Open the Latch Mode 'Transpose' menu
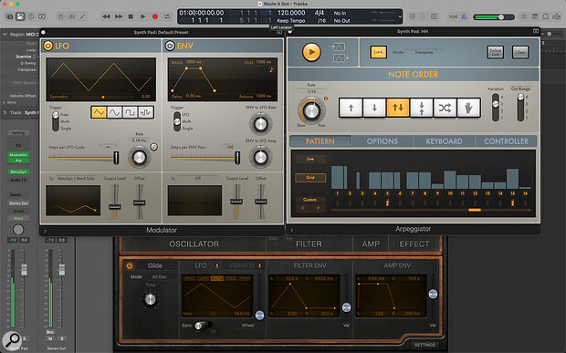 click(424, 52)
